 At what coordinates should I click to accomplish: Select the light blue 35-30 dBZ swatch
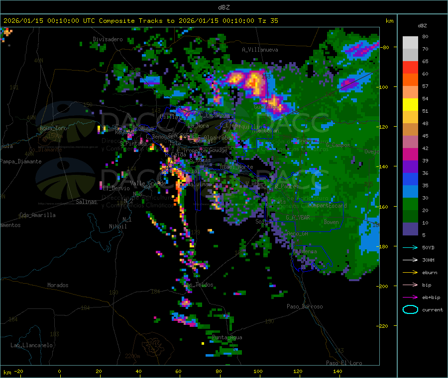point(410,192)
